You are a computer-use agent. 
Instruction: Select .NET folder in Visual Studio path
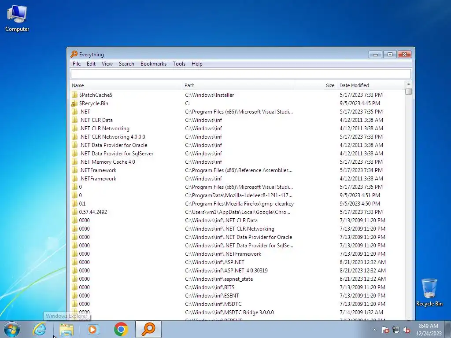[x=237, y=111]
